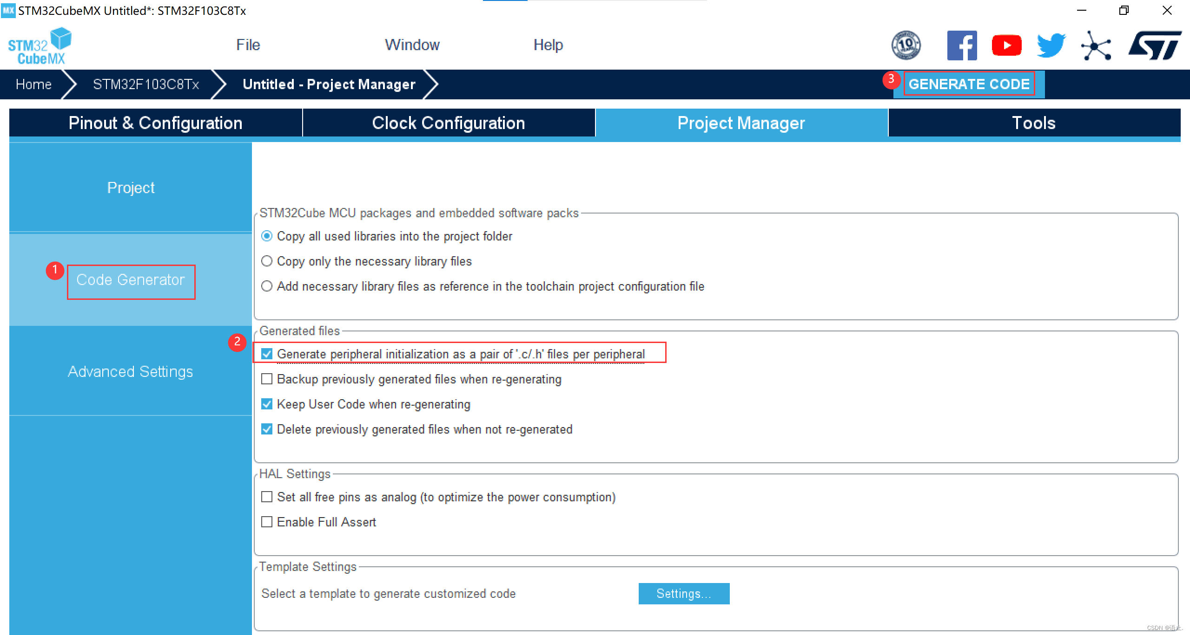Click the Twitter bird icon
1190x635 pixels.
click(1051, 45)
